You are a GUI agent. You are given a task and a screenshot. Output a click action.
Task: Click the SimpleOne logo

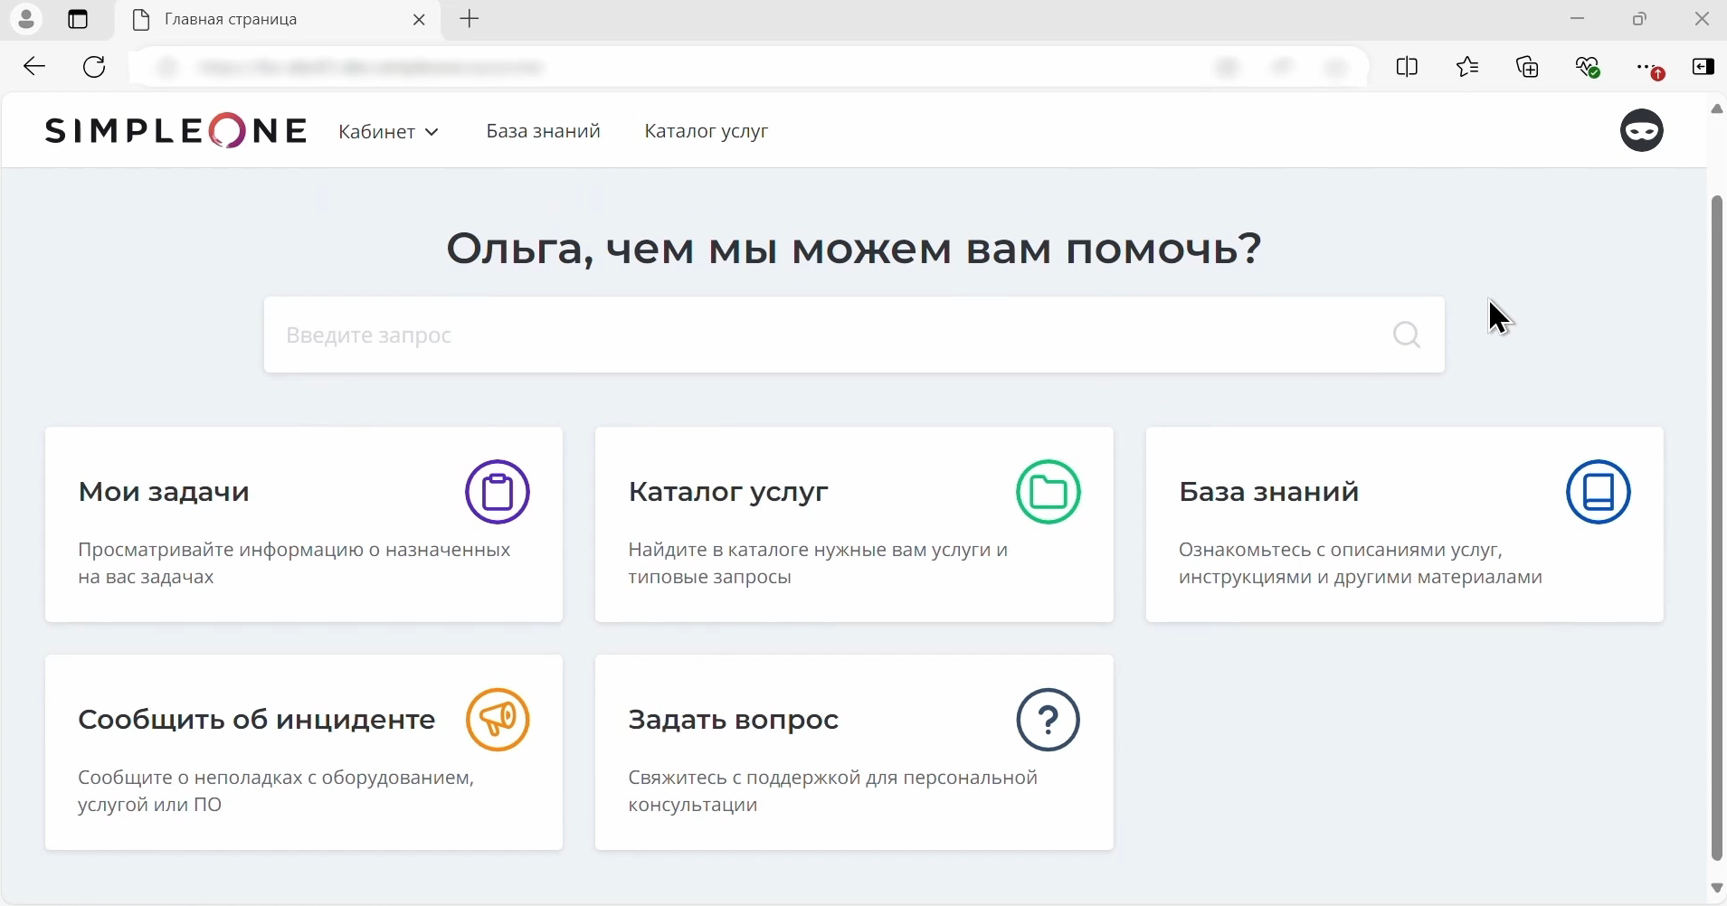[x=176, y=129]
